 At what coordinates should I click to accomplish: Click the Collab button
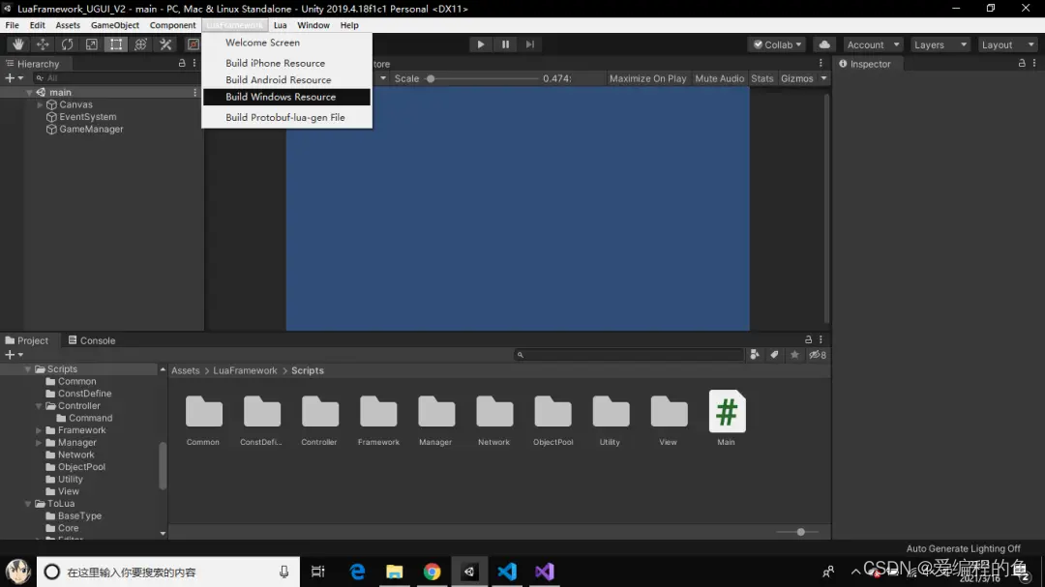[775, 44]
